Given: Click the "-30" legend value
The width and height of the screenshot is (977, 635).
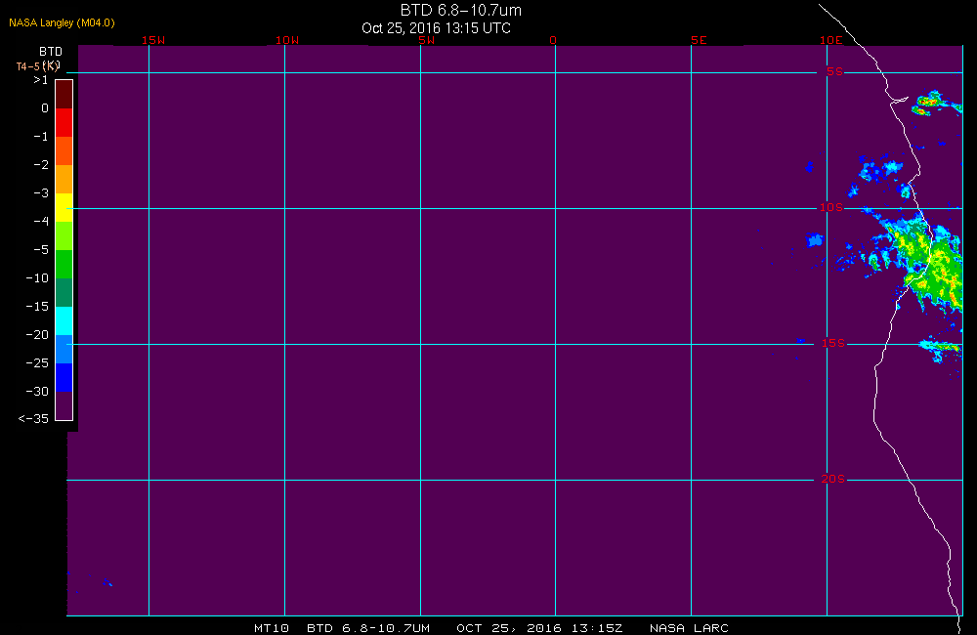Looking at the screenshot, I should (x=37, y=392).
